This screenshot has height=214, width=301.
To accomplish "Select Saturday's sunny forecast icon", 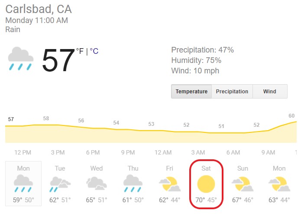I will click(206, 184).
